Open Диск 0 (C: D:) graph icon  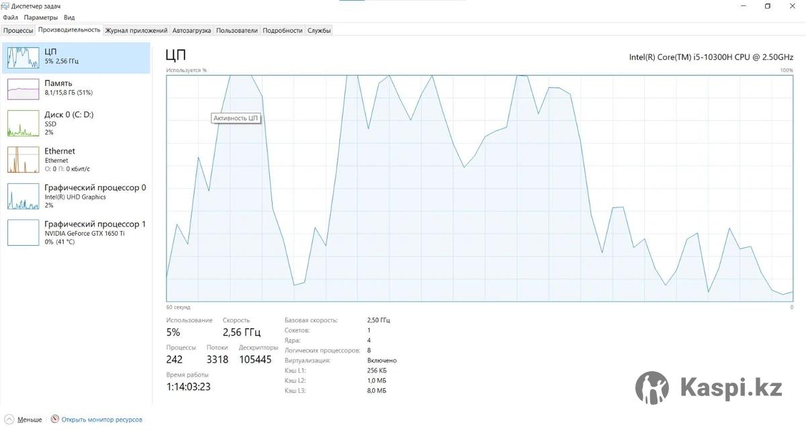tap(24, 124)
